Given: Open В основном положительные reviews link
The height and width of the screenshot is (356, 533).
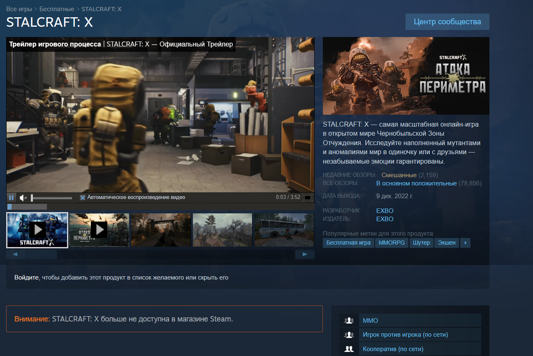Looking at the screenshot, I should click(416, 183).
